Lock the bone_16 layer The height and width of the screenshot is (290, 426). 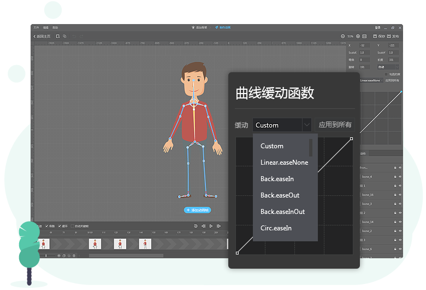point(394,195)
